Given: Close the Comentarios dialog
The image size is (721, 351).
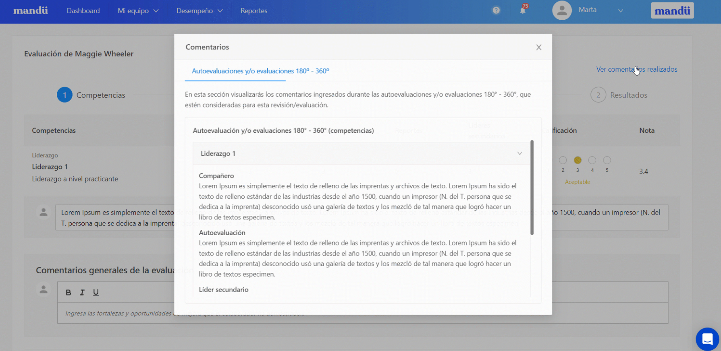Looking at the screenshot, I should coord(539,47).
